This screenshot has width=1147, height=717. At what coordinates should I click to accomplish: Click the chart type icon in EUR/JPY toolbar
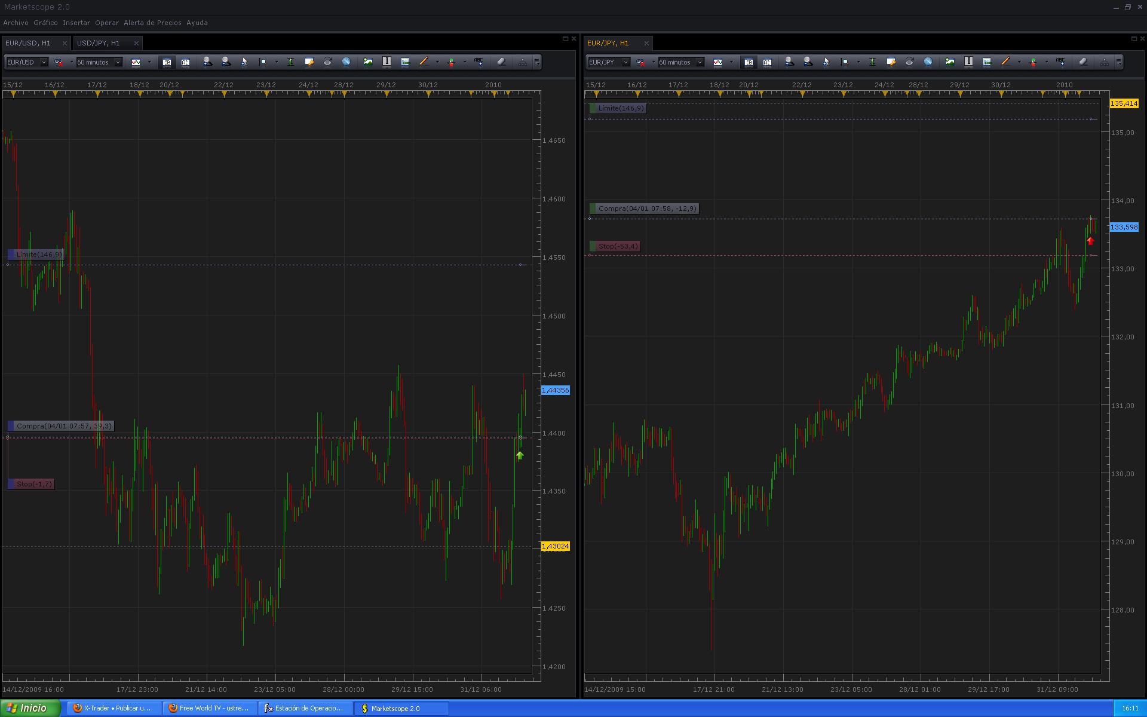coord(717,62)
